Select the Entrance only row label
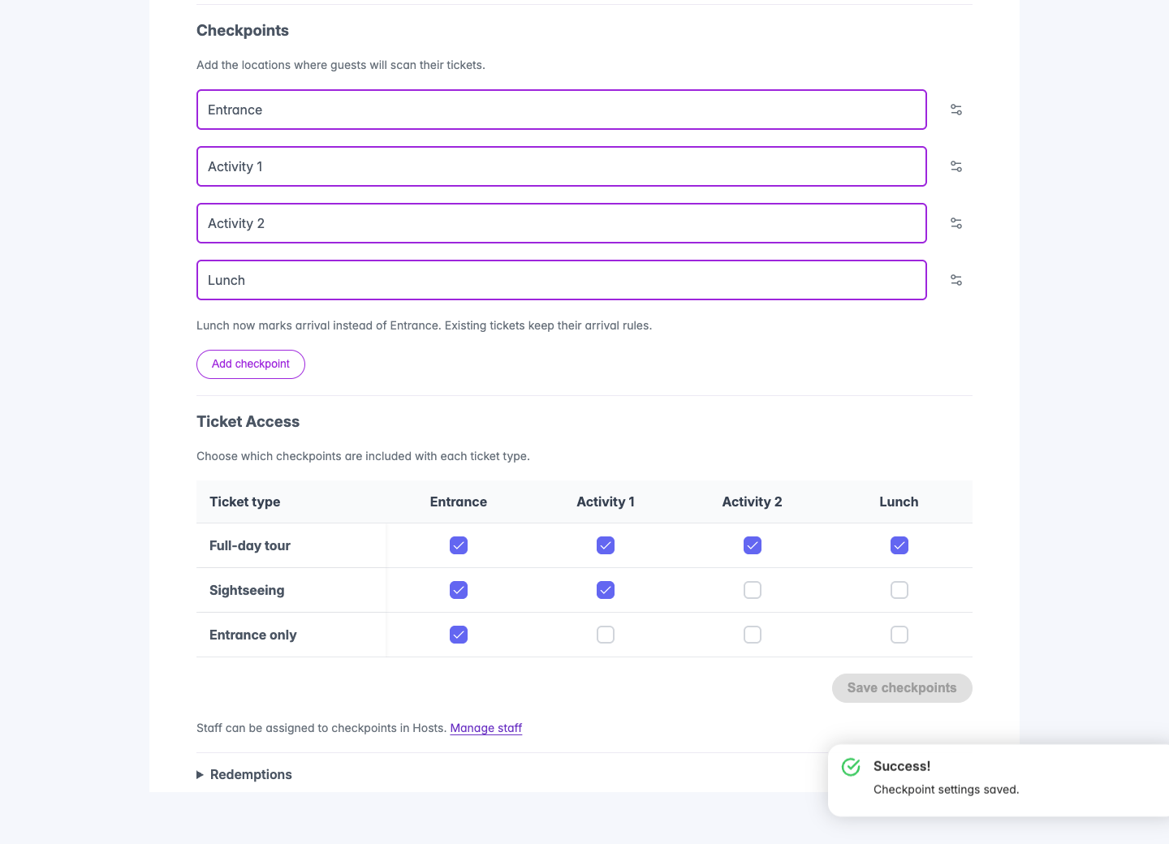Image resolution: width=1169 pixels, height=844 pixels. [253, 635]
